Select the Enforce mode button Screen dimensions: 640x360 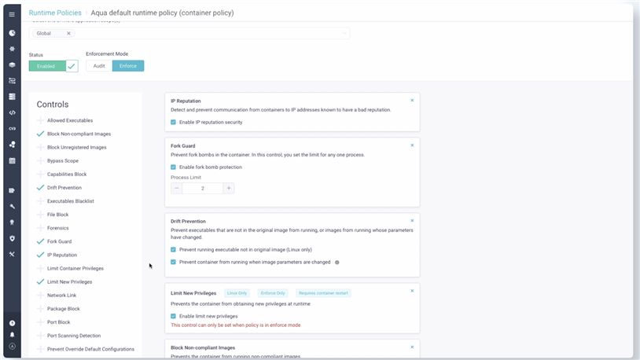coord(128,66)
